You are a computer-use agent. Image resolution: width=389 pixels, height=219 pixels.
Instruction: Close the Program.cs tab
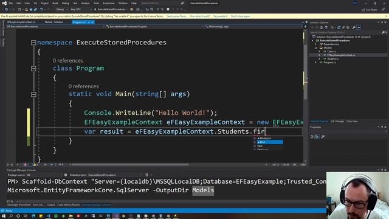tap(92, 22)
